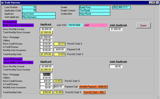
Task: Click the orange Monthly Payment > $500.00 warning
Action: coord(93,87)
